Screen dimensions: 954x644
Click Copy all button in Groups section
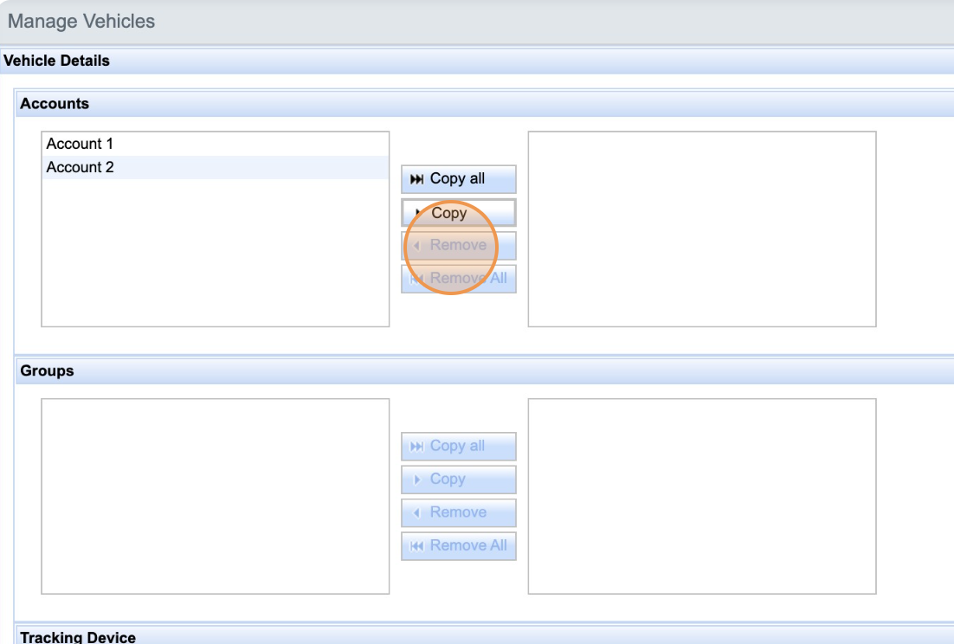click(x=458, y=447)
